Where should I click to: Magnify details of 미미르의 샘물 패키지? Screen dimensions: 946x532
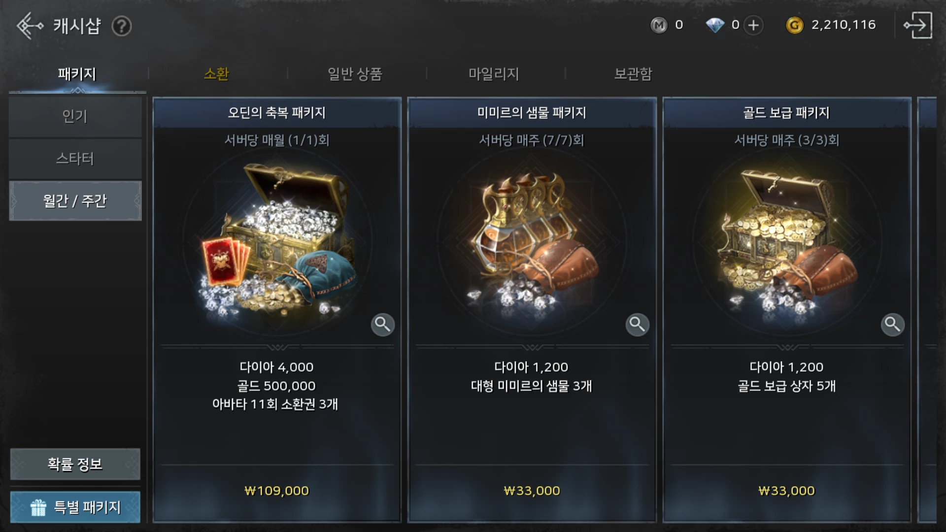pyautogui.click(x=637, y=325)
